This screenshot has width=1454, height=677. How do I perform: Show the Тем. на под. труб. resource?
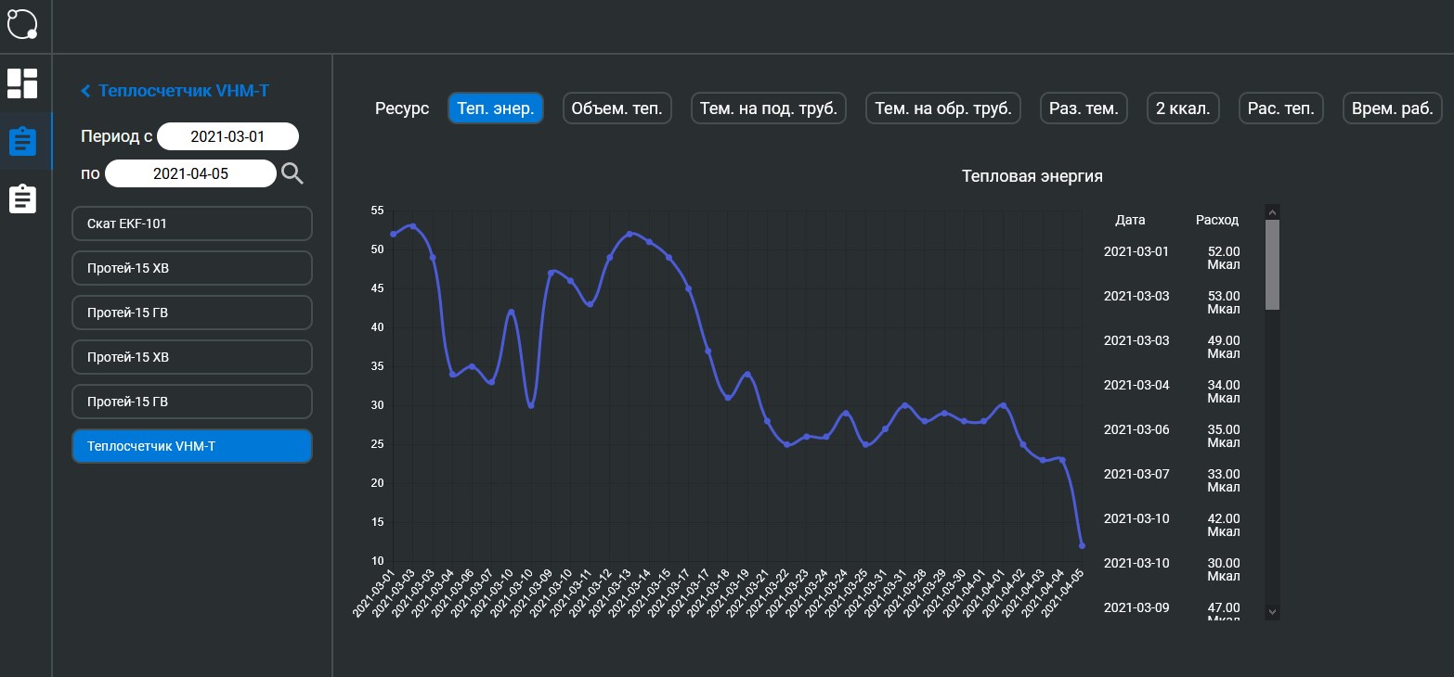click(x=768, y=109)
